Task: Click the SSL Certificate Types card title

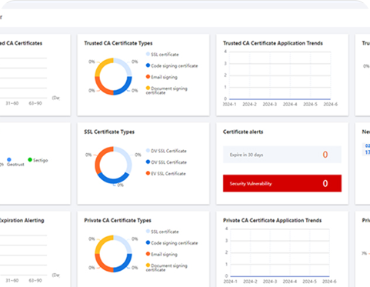Action: coord(109,132)
